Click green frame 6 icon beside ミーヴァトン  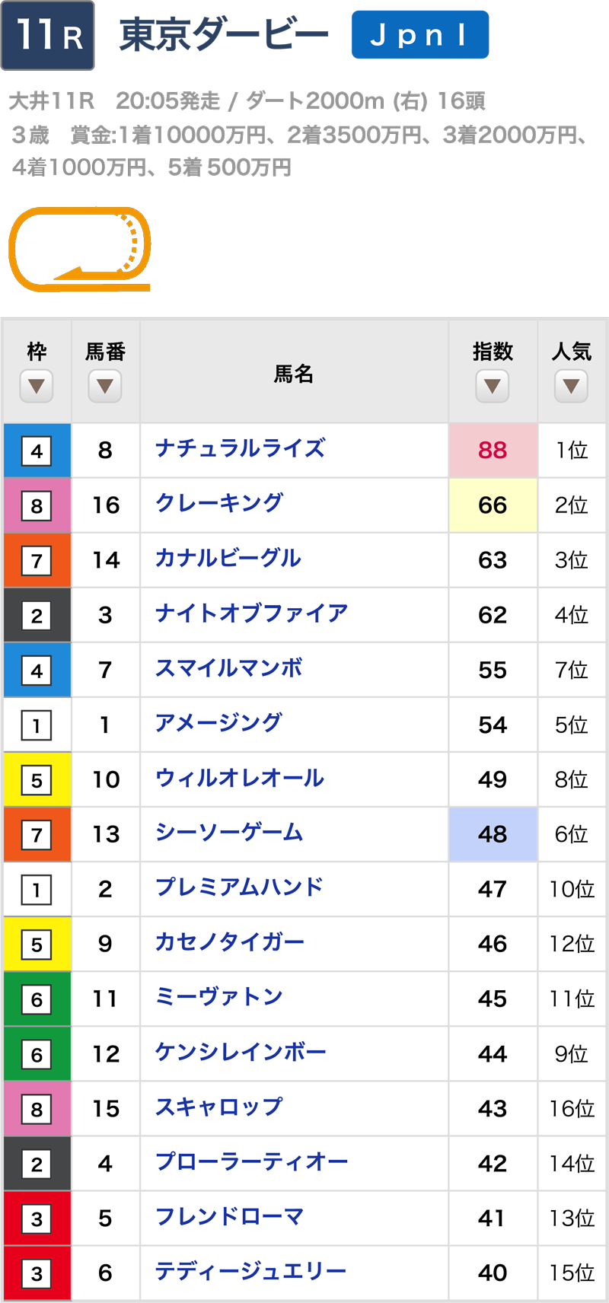pos(37,999)
